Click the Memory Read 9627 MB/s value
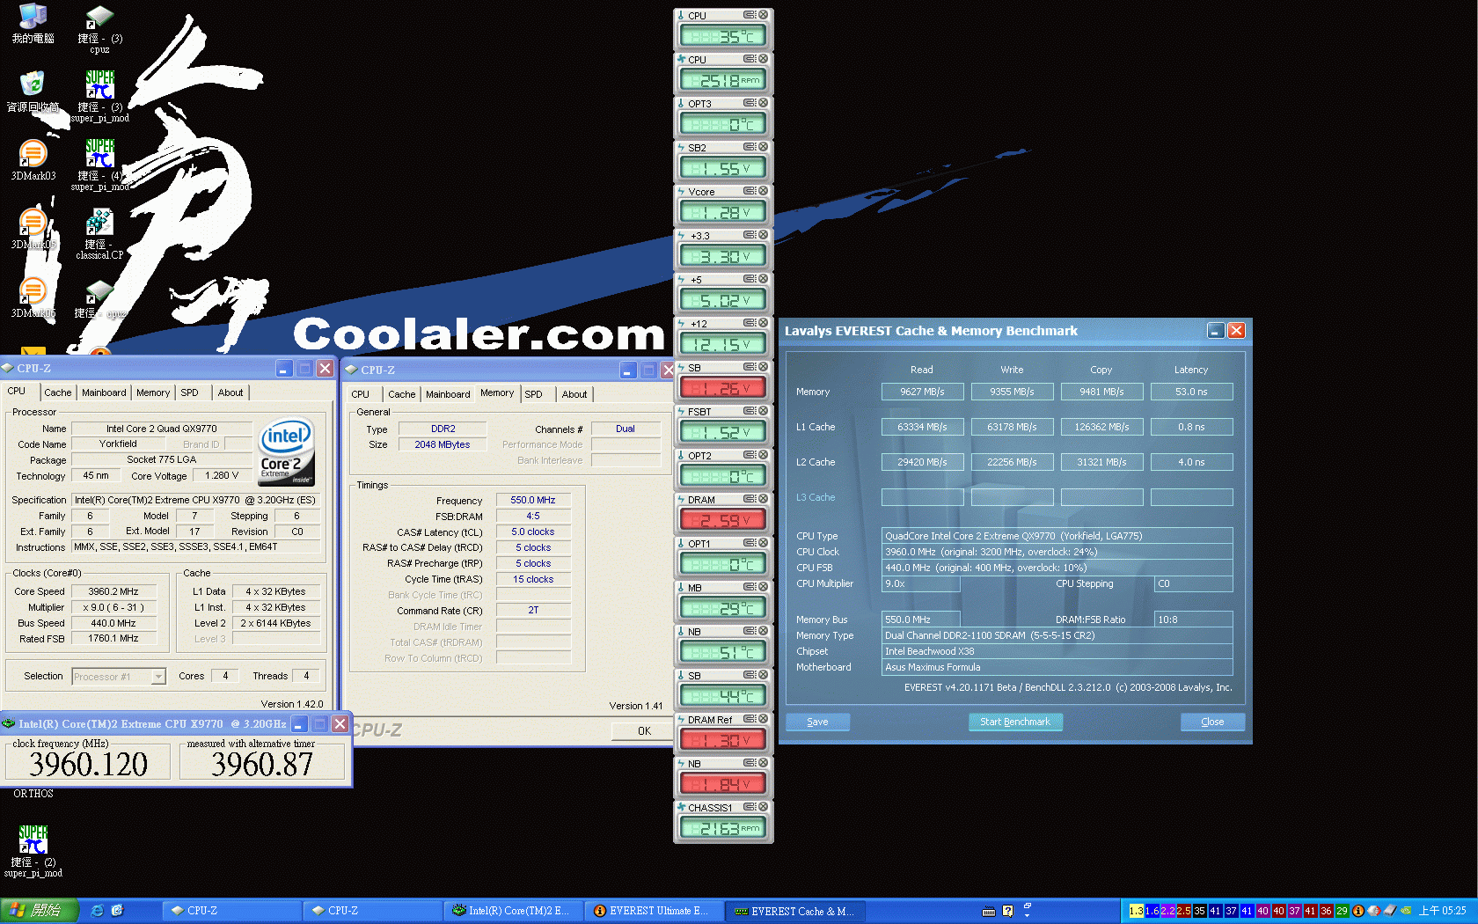The height and width of the screenshot is (924, 1478). click(922, 392)
